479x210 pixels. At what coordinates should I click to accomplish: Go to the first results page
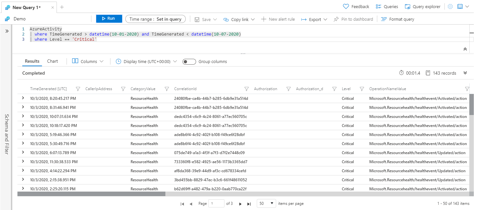[x=182, y=204]
